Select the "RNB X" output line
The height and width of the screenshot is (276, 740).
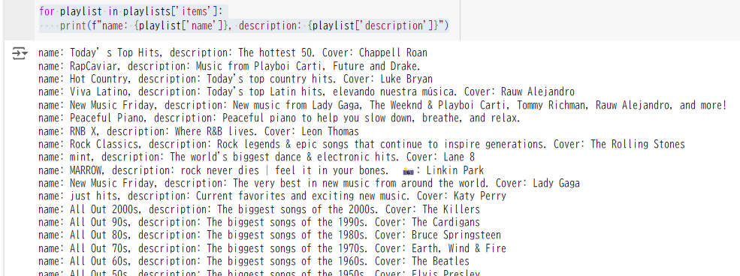click(x=198, y=131)
